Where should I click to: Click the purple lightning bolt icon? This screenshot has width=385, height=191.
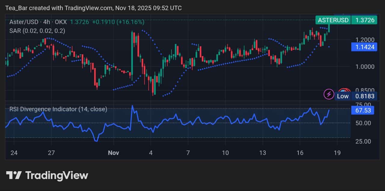click(x=329, y=94)
